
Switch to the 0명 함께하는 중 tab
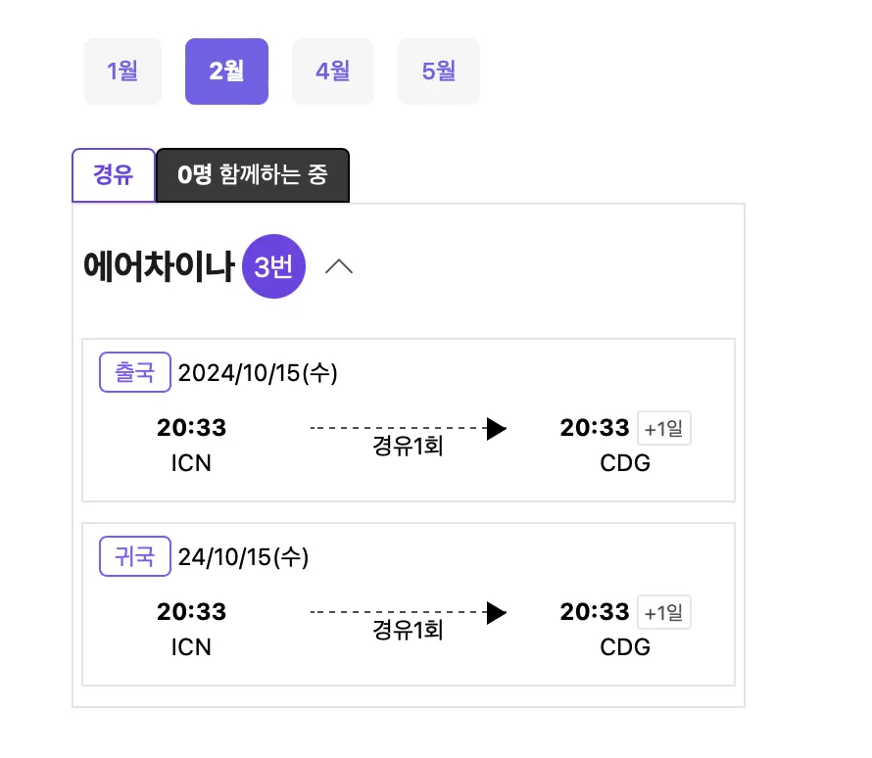click(x=252, y=175)
